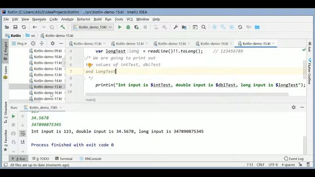Toggle fold marker of comment on line 5

tap(84, 58)
